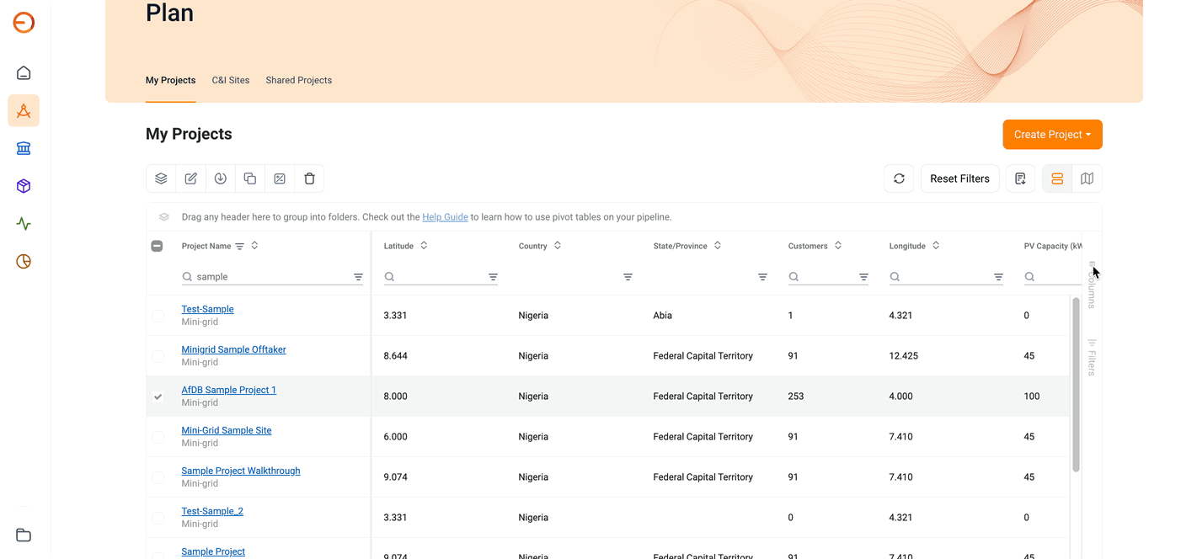Check the Sample Project Walkthrough row checkbox
The width and height of the screenshot is (1181, 559).
[158, 477]
